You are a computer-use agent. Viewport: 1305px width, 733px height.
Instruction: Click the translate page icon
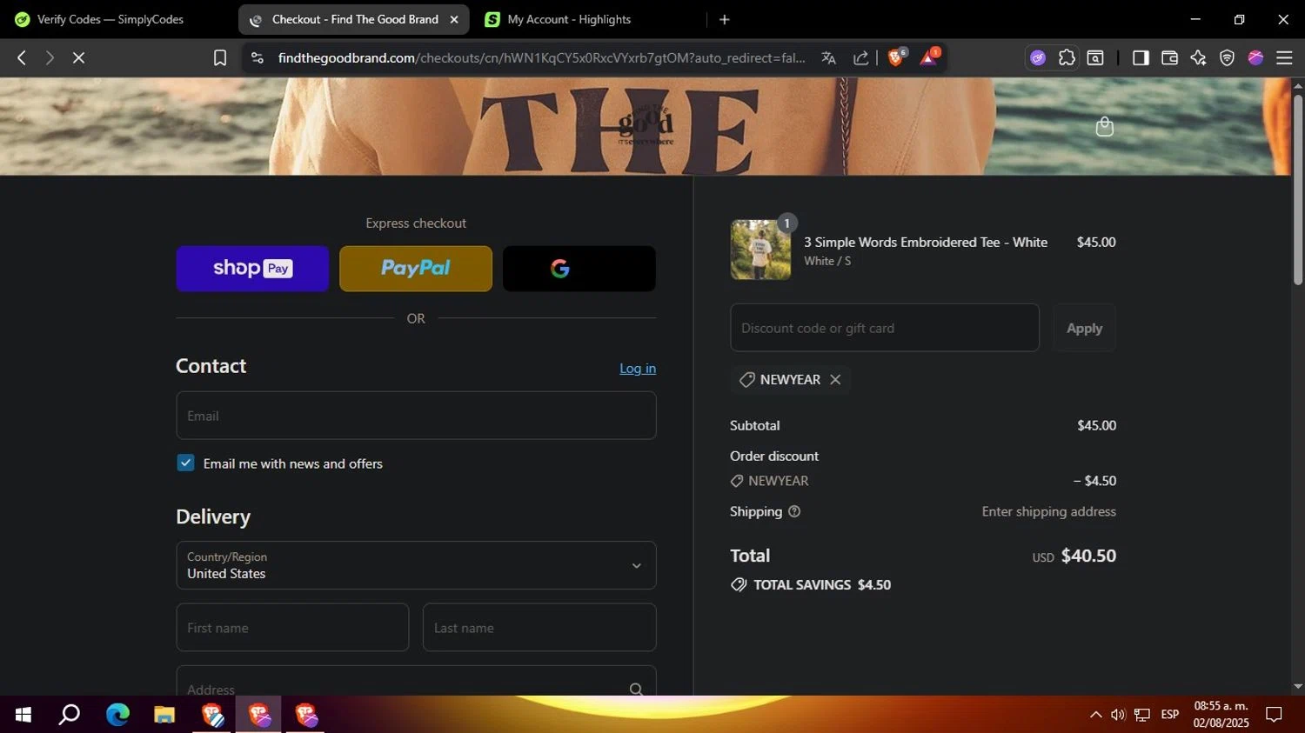coord(828,57)
